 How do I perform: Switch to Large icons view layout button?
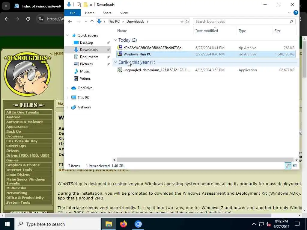pyautogui.click(x=294, y=166)
